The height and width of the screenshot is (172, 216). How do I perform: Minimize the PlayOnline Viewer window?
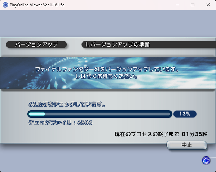tap(177, 5)
